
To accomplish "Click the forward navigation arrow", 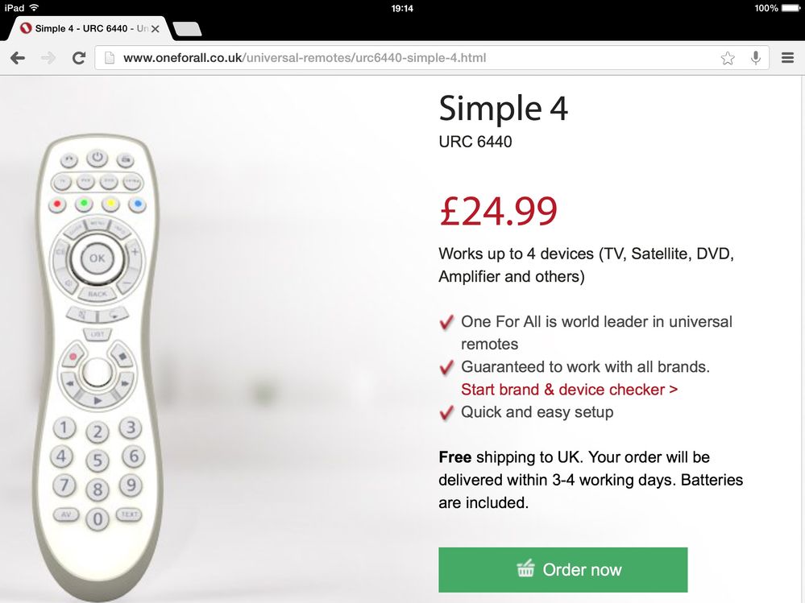I will tap(48, 58).
